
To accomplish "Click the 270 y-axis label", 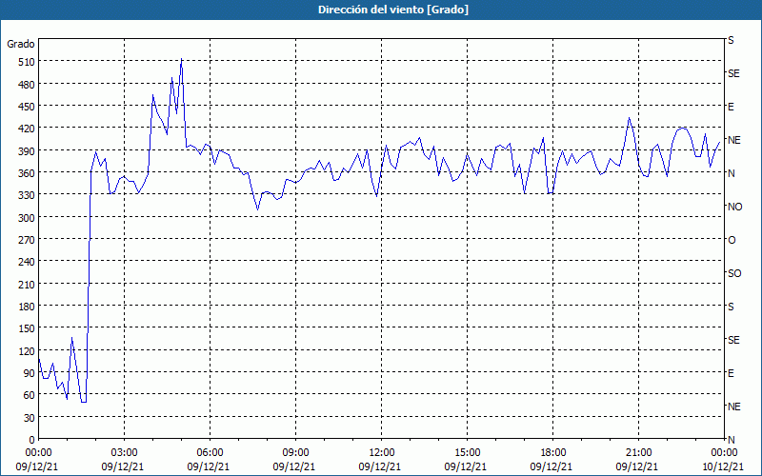I will coord(27,240).
